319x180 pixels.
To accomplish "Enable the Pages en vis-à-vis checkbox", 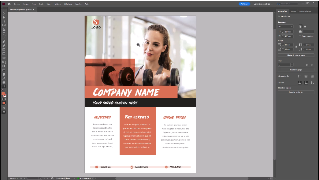I will (x=300, y=36).
